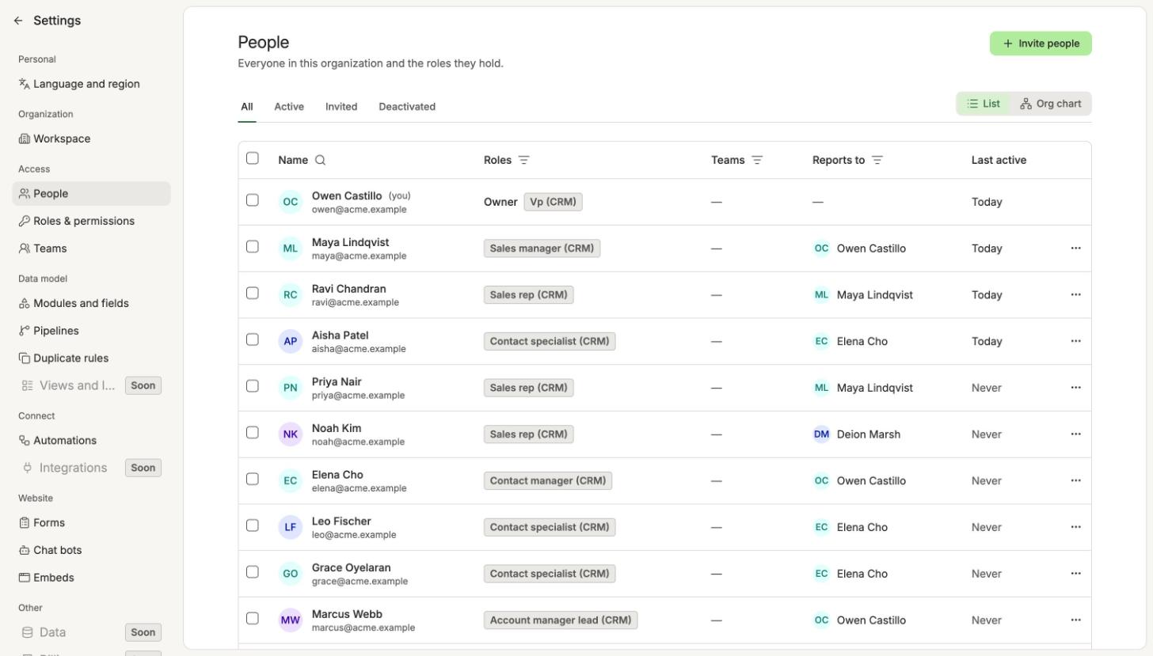
Task: Open more options for Priya Nair row
Action: click(1075, 388)
